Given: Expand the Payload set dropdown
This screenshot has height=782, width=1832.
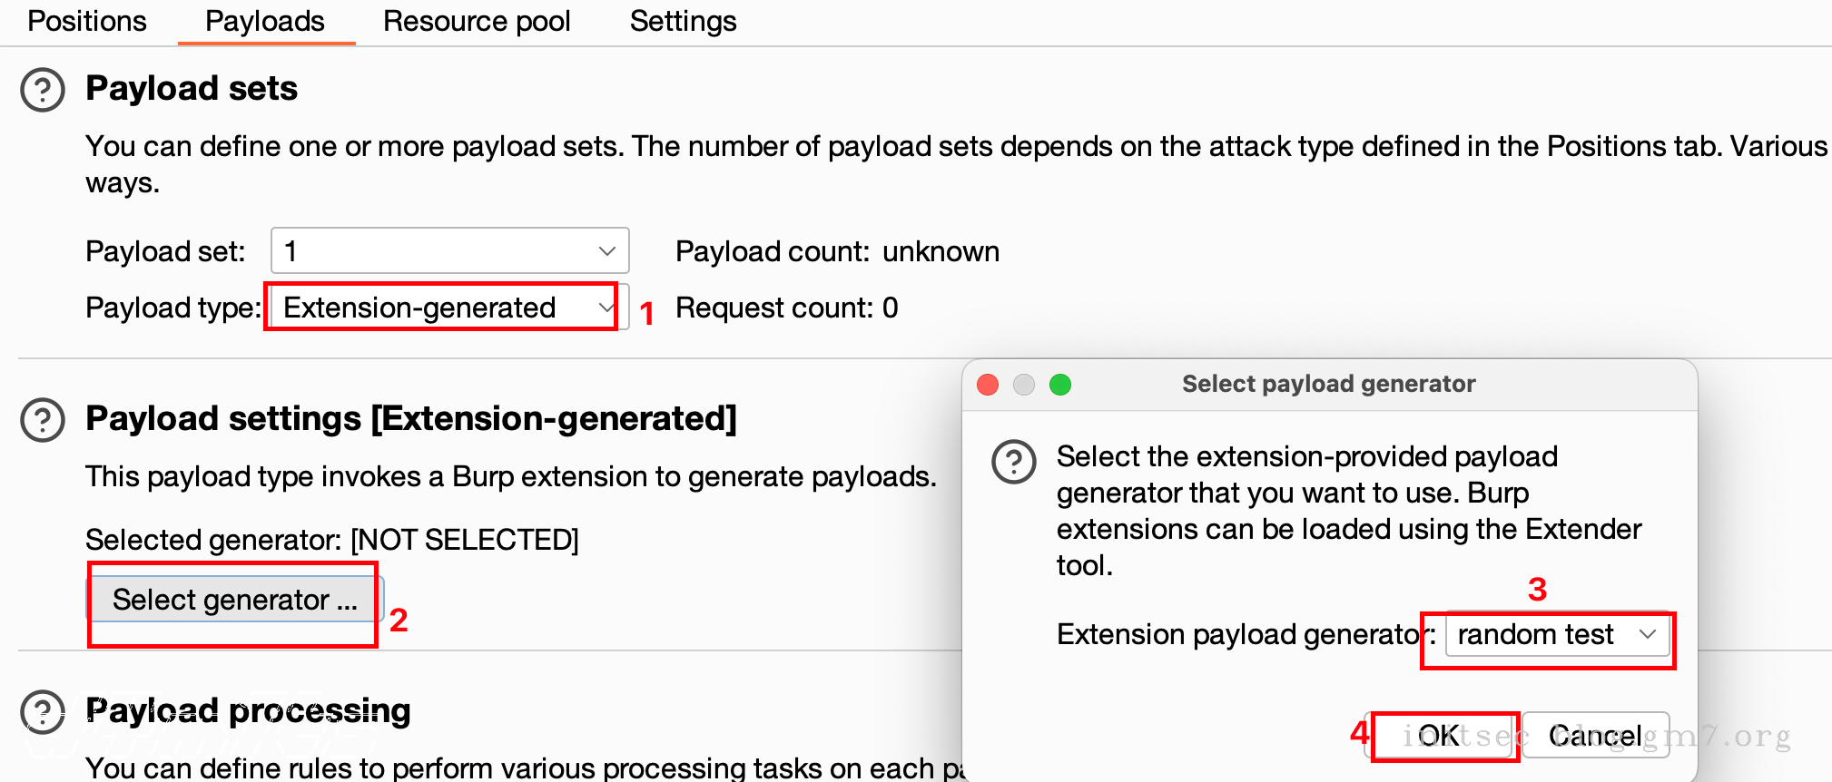Looking at the screenshot, I should pyautogui.click(x=449, y=251).
